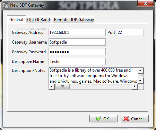The height and width of the screenshot is (130, 156).
Task: Click inside the Description/Notes text area
Action: (x=93, y=76)
